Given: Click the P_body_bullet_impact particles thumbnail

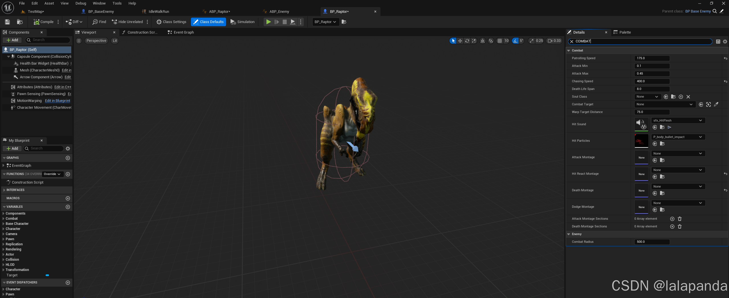Looking at the screenshot, I should (642, 141).
